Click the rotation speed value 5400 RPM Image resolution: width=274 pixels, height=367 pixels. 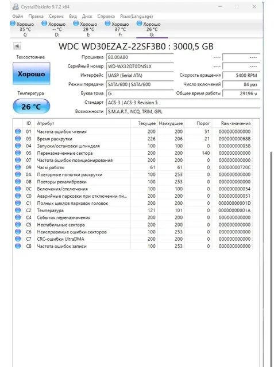[x=241, y=75]
